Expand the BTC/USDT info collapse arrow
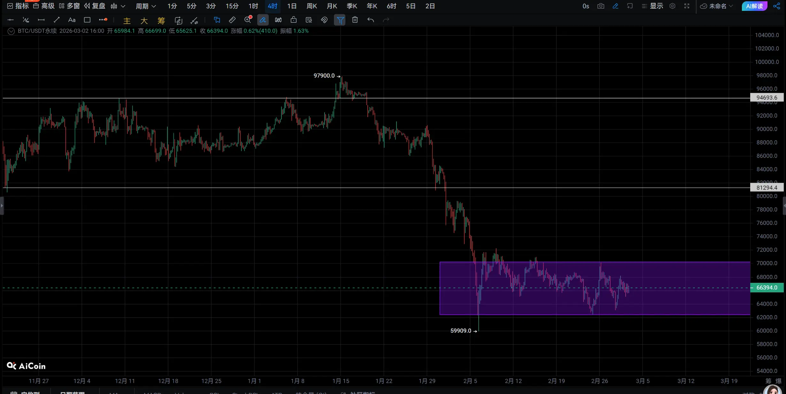 [11, 31]
